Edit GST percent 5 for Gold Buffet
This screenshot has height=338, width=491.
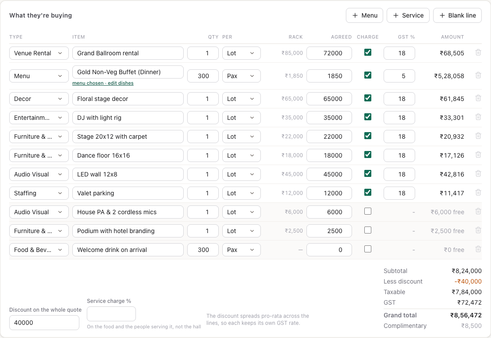pos(399,76)
